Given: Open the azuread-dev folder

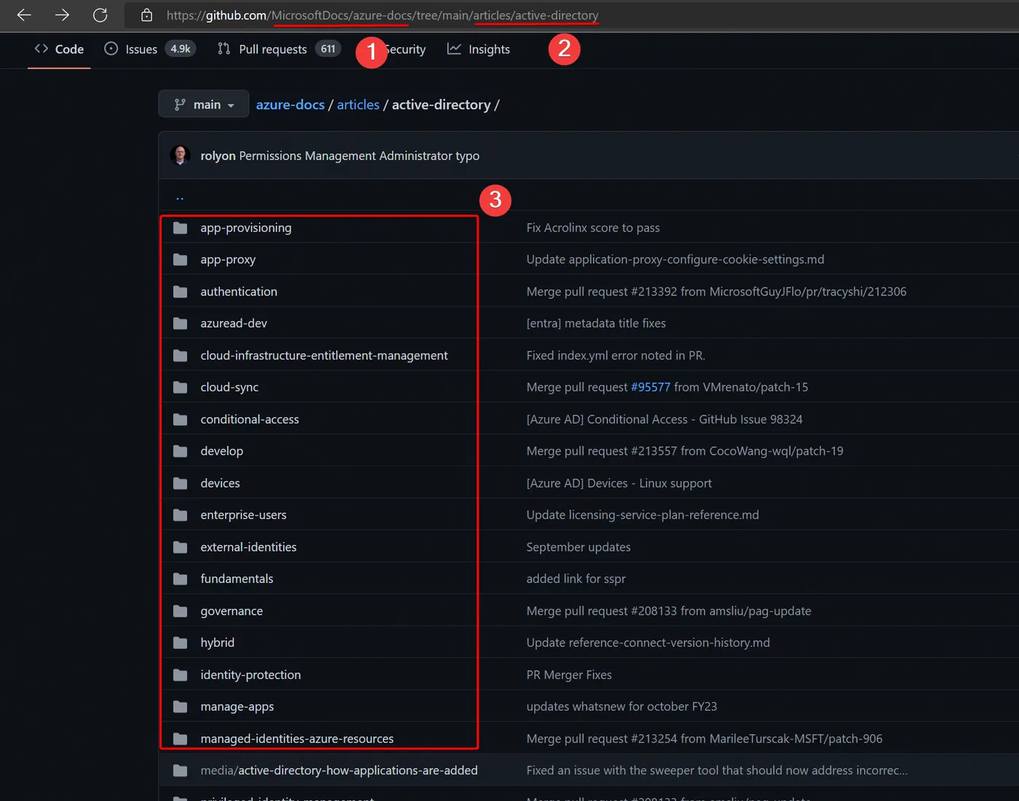Looking at the screenshot, I should coord(234,324).
